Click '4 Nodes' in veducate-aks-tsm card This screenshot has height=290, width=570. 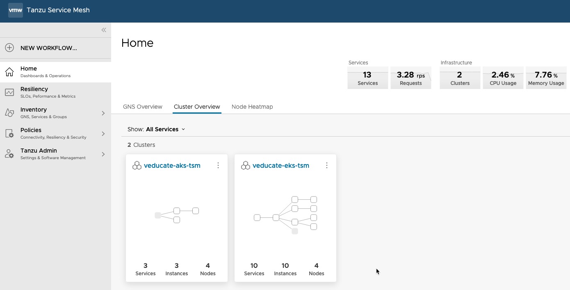(208, 269)
